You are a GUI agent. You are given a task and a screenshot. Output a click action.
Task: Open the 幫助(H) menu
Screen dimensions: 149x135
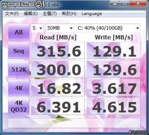click(69, 14)
